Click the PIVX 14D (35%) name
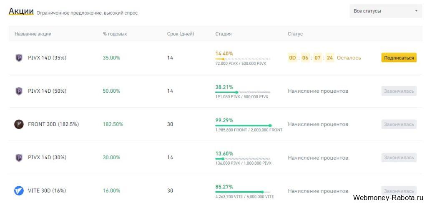Image resolution: width=427 pixels, height=205 pixels. [x=47, y=58]
